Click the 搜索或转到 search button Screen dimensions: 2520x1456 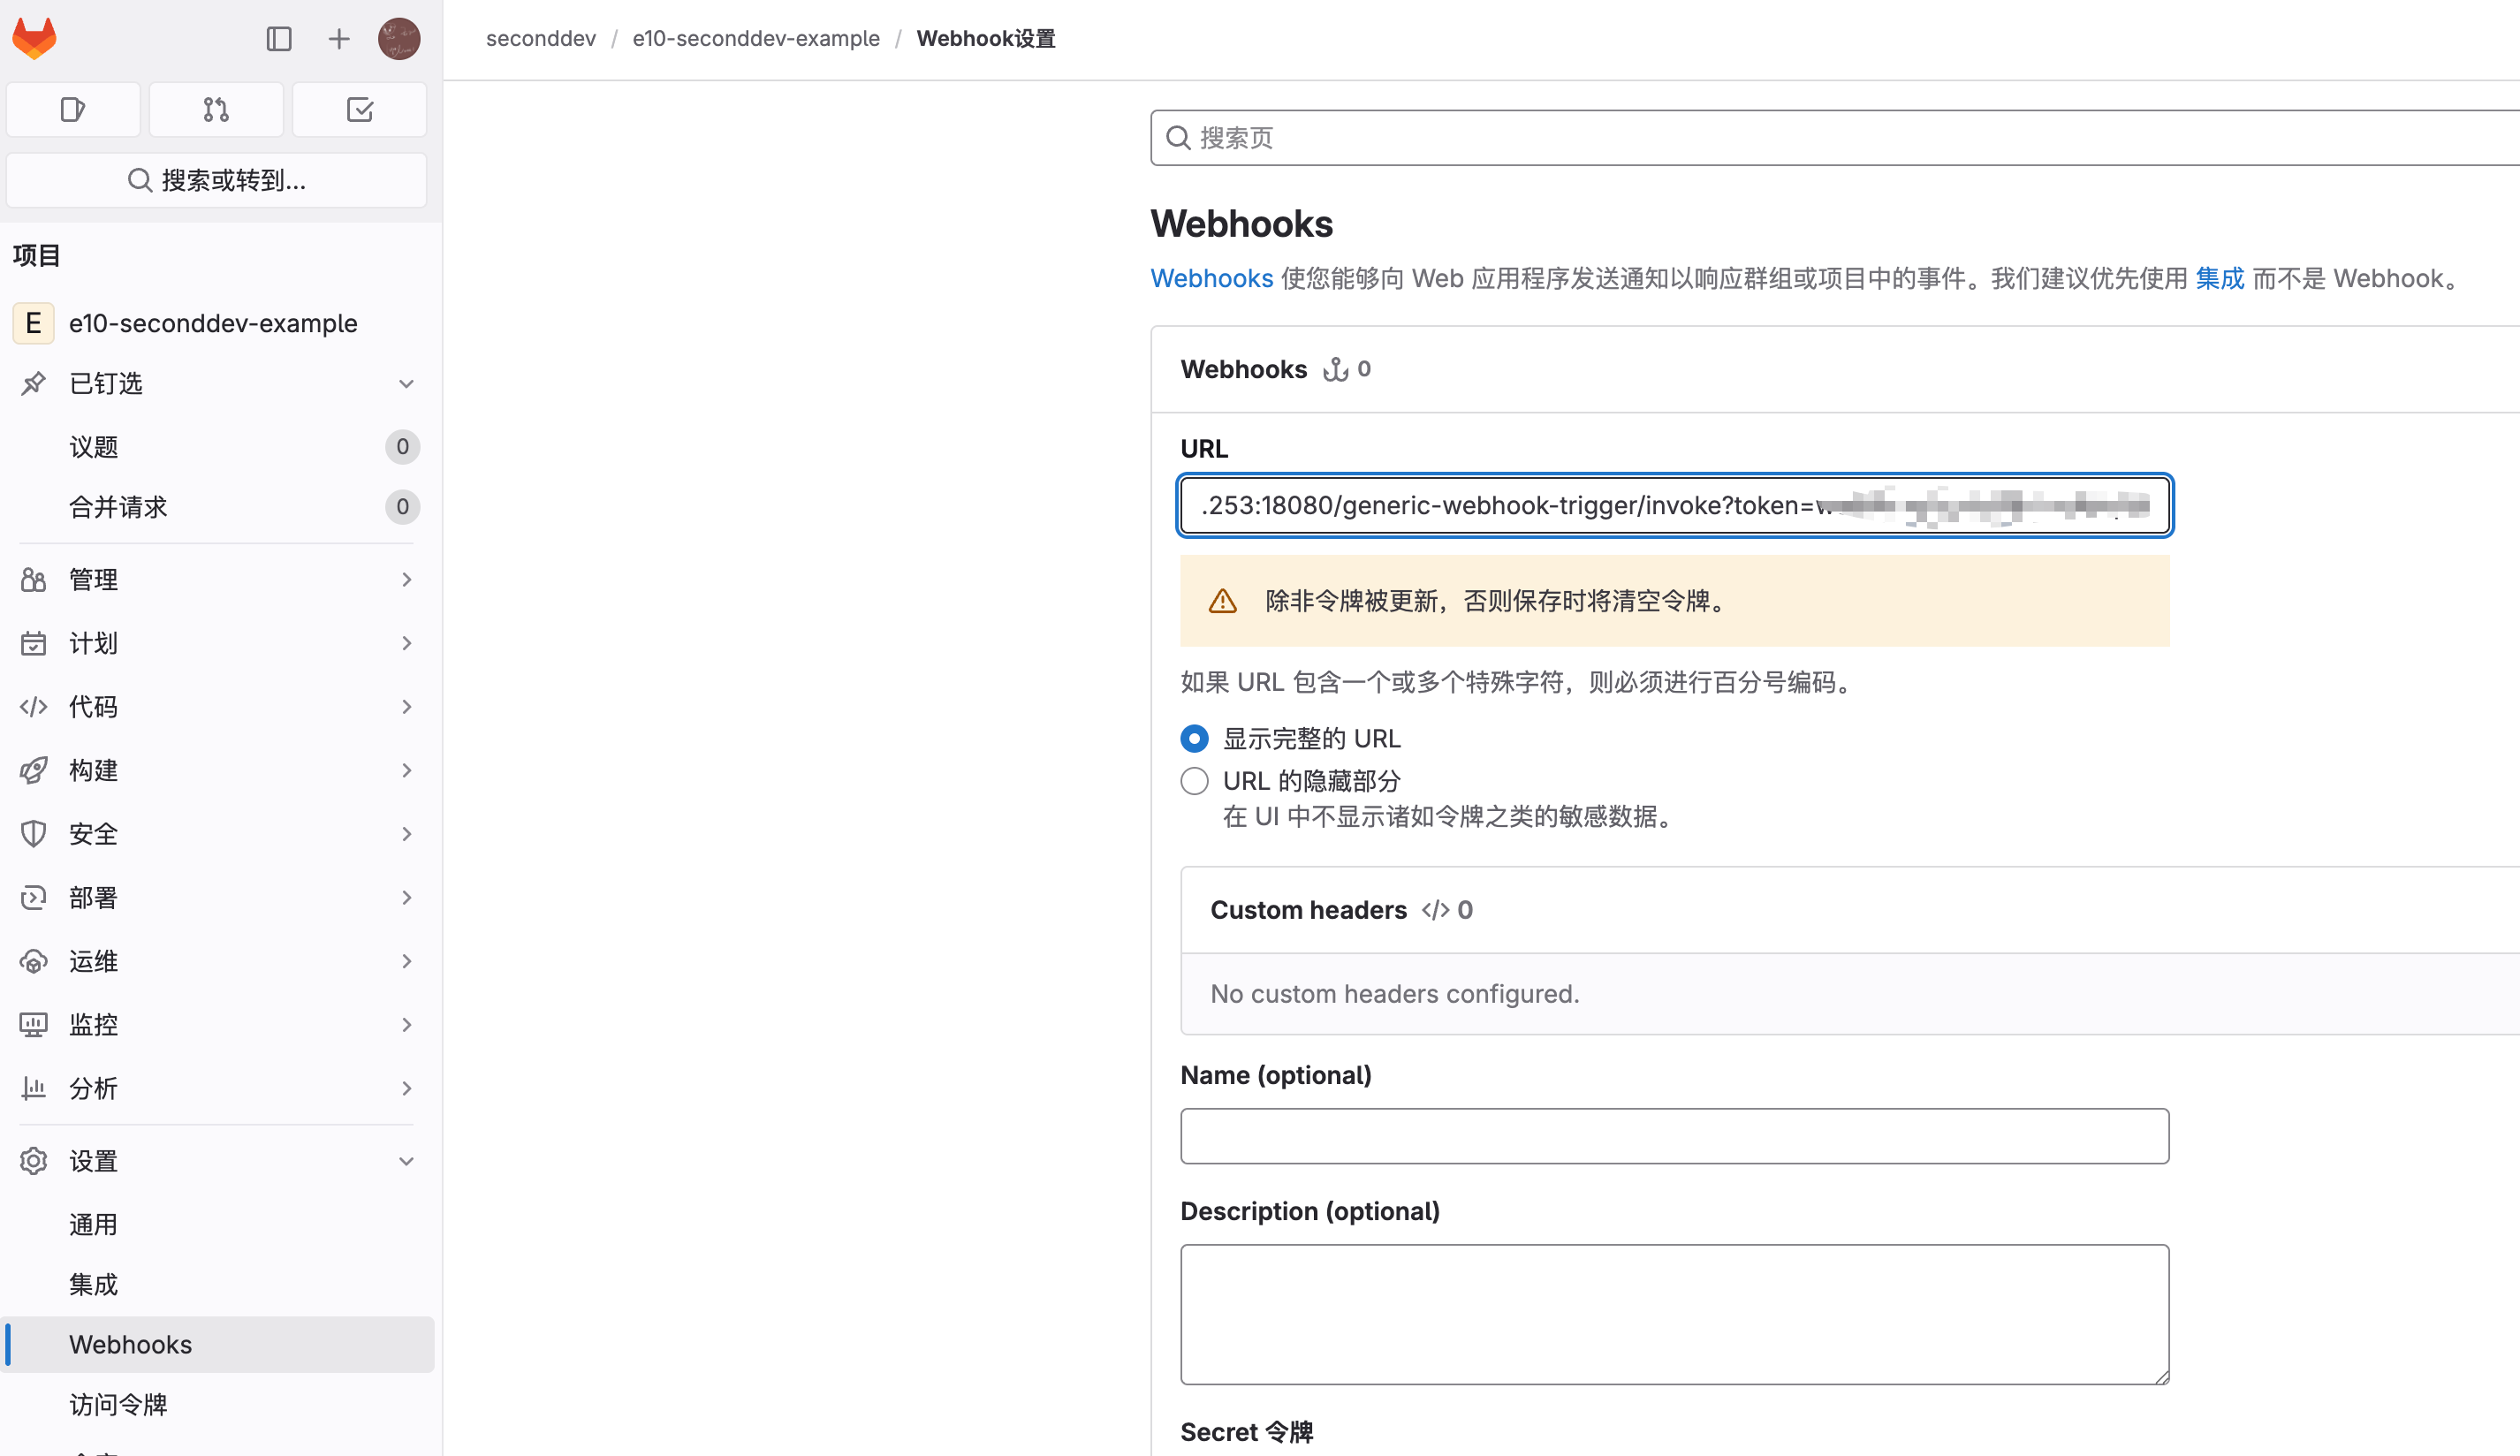tap(216, 180)
